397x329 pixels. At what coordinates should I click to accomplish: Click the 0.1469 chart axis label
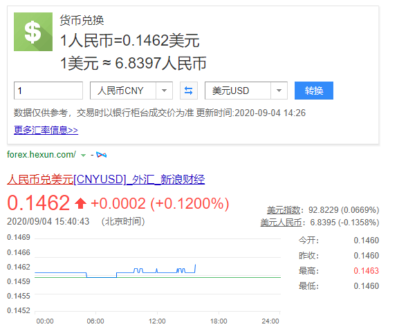click(x=19, y=237)
